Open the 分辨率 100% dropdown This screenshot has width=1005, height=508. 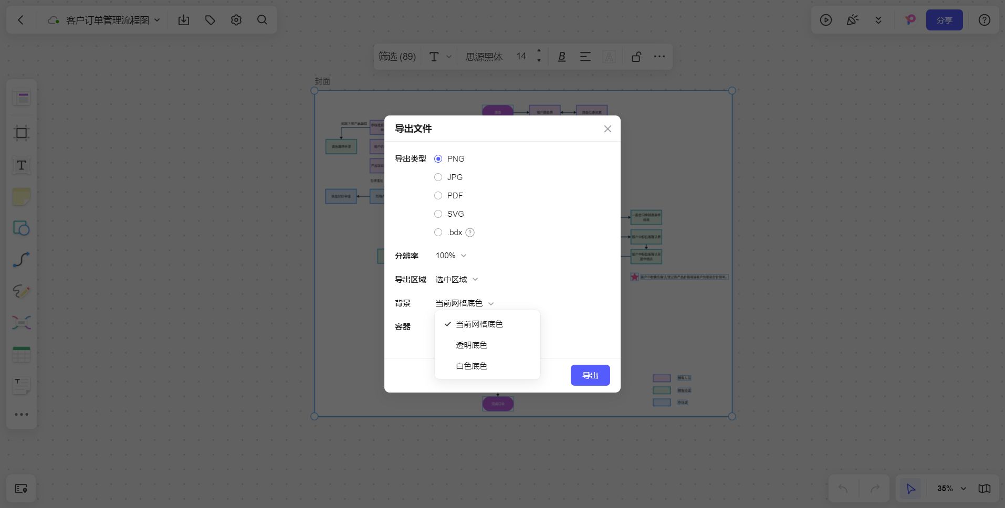pyautogui.click(x=449, y=256)
